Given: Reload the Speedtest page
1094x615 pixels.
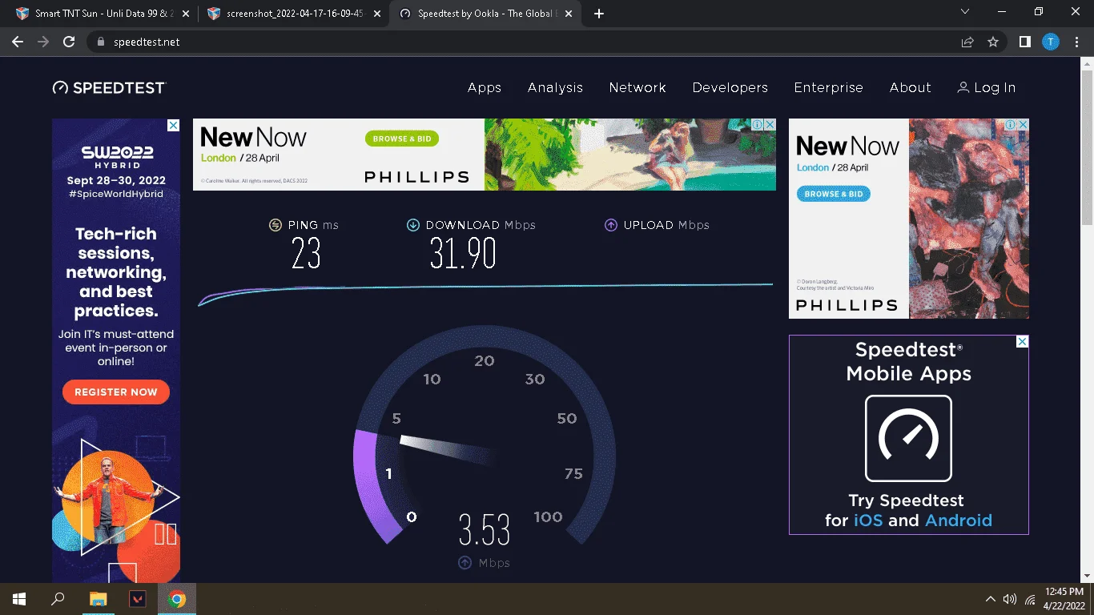Looking at the screenshot, I should (x=69, y=42).
